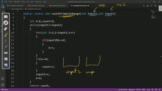Open the Accounts icon in activity bar
The image size is (162, 91).
tap(3, 79)
